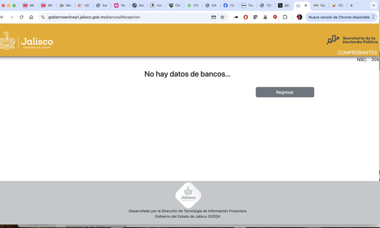Open the owl extension icon
Image resolution: width=380 pixels, height=228 pixels.
click(x=265, y=17)
